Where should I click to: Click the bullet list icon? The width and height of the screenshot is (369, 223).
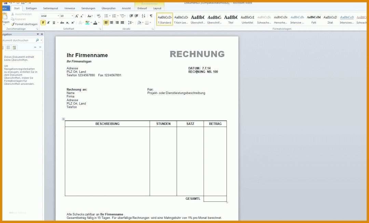106,16
